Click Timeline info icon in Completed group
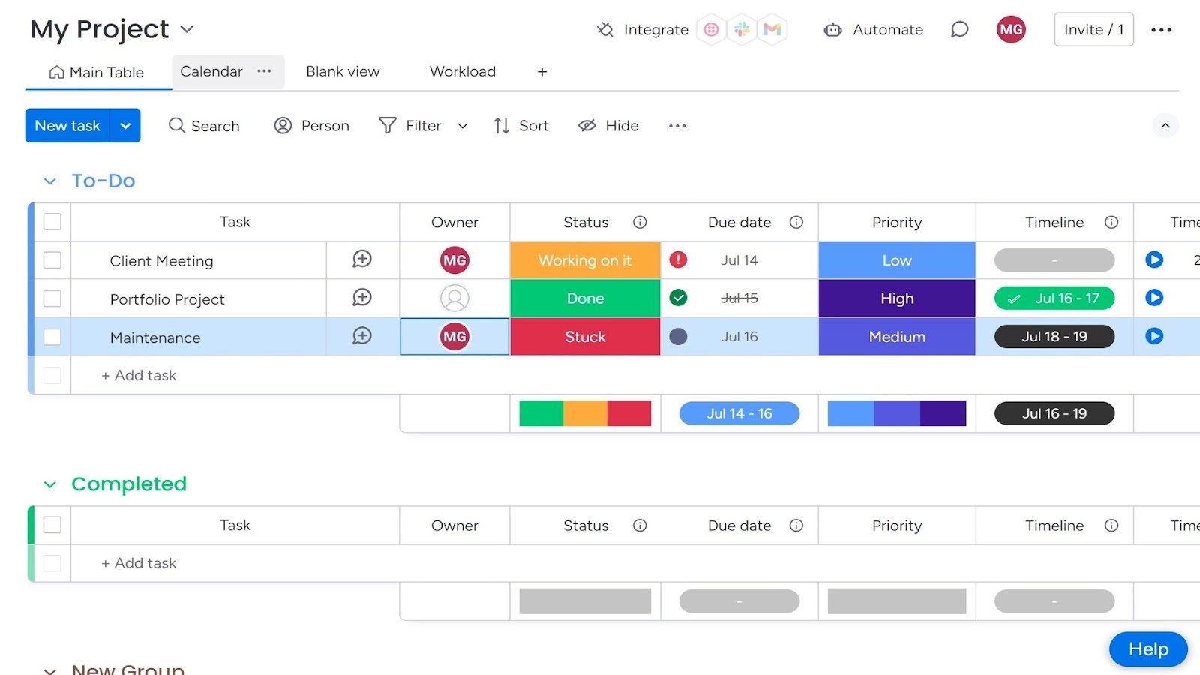Image resolution: width=1200 pixels, height=675 pixels. tap(1111, 526)
